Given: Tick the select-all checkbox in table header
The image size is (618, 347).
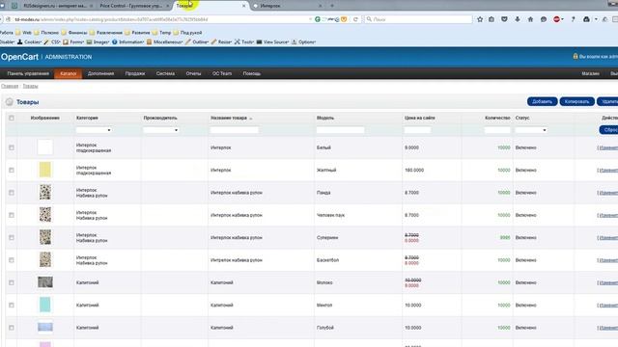Looking at the screenshot, I should [x=12, y=118].
